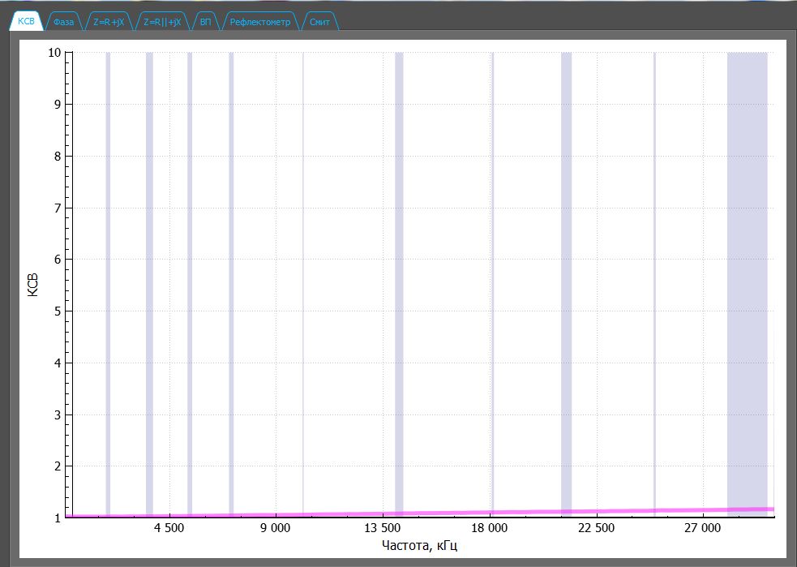
Task: Click the 10 value on the КСВ axis
Action: click(x=55, y=53)
